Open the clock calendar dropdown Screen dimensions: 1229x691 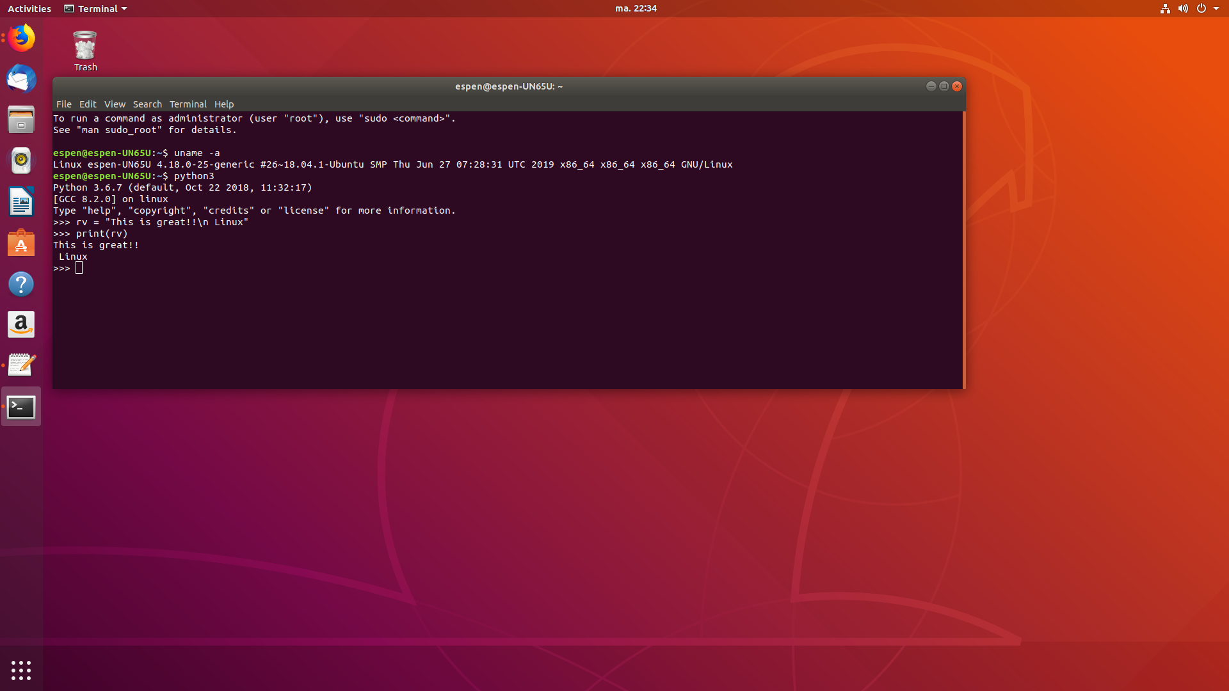[x=637, y=8]
